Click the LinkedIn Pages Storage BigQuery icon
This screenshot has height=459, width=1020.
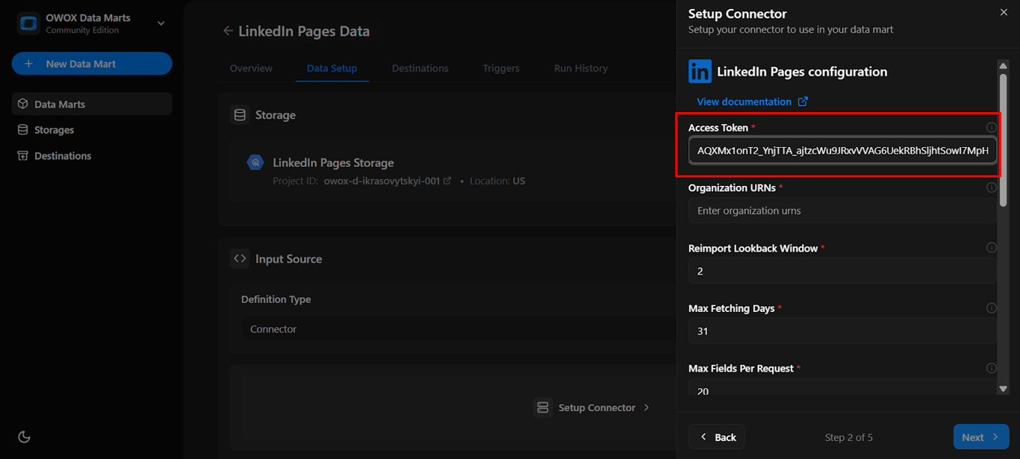255,162
